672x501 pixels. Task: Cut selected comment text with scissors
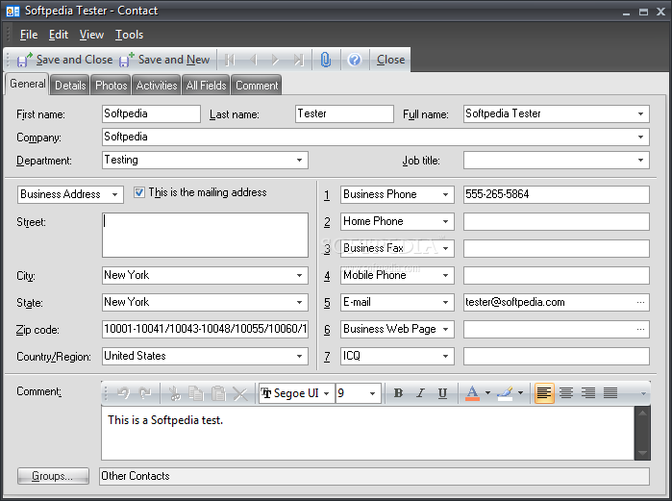click(174, 393)
